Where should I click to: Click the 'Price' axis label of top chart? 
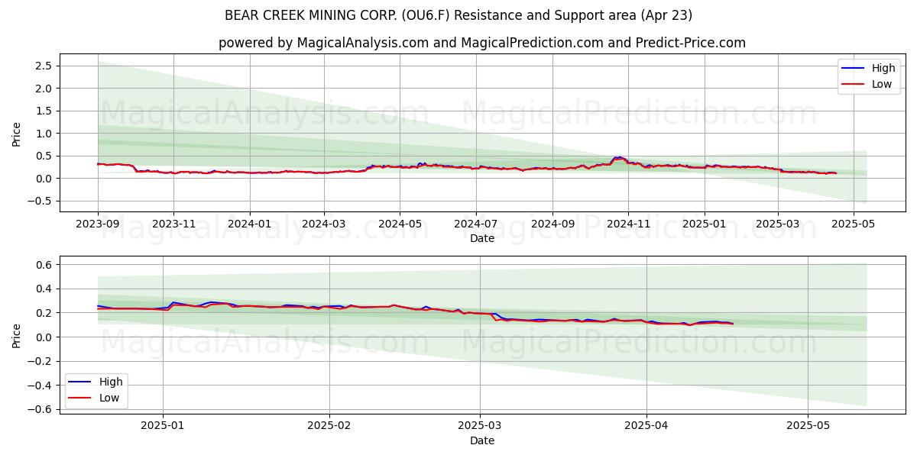tap(16, 133)
